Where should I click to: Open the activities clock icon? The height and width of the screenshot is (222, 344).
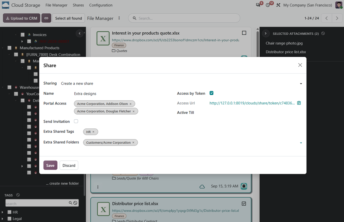[268, 5]
